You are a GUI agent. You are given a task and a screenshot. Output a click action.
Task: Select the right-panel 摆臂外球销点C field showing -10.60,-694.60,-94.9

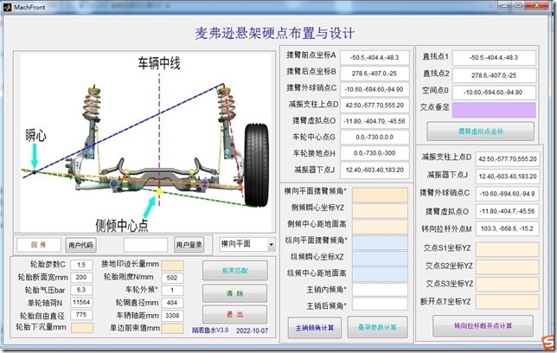pos(507,194)
